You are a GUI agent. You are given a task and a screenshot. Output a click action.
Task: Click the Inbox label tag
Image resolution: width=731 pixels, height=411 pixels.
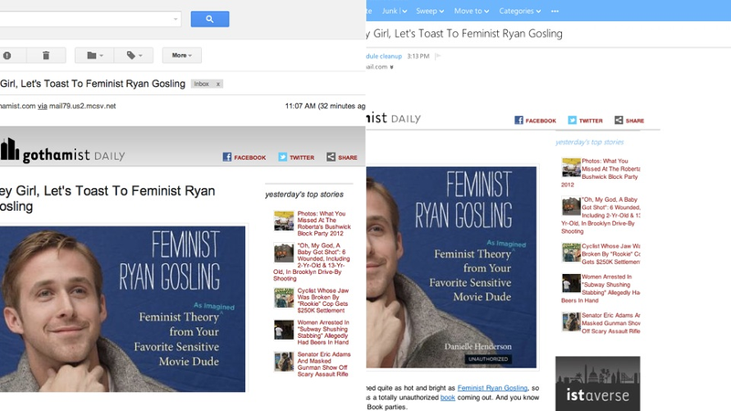tap(201, 84)
